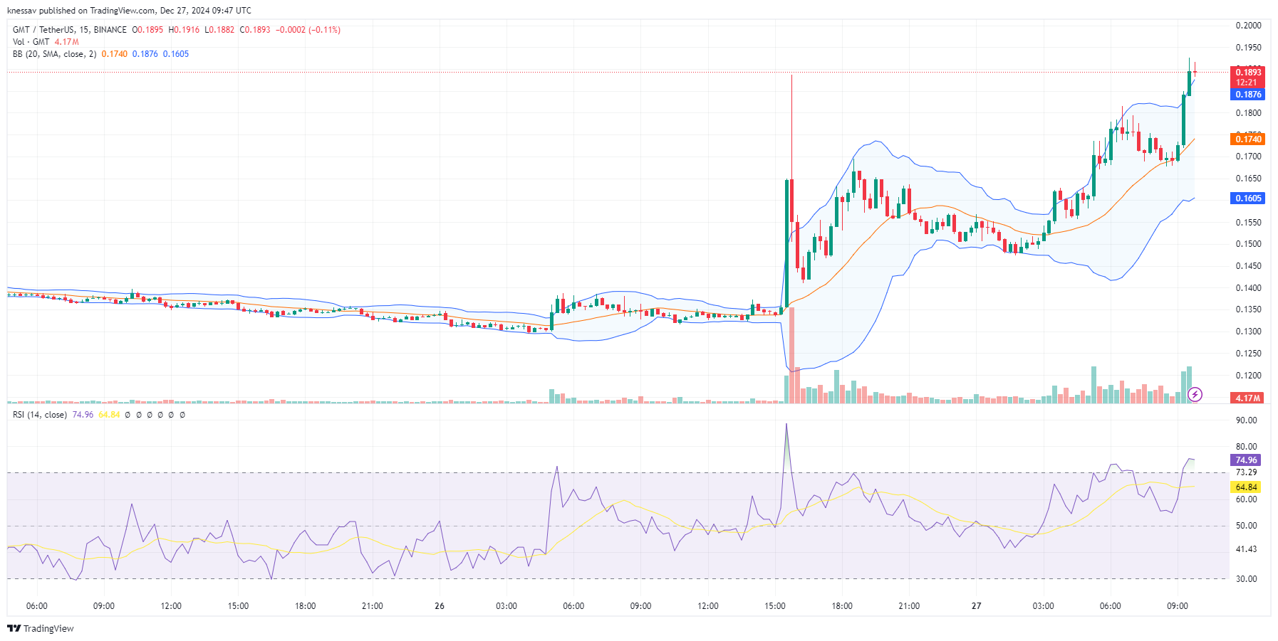Click the 4.17M value in the Vol legend
The width and height of the screenshot is (1278, 641).
point(67,42)
